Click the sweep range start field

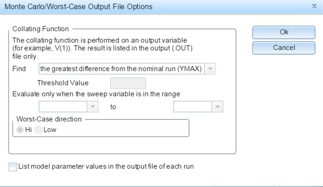click(x=63, y=107)
